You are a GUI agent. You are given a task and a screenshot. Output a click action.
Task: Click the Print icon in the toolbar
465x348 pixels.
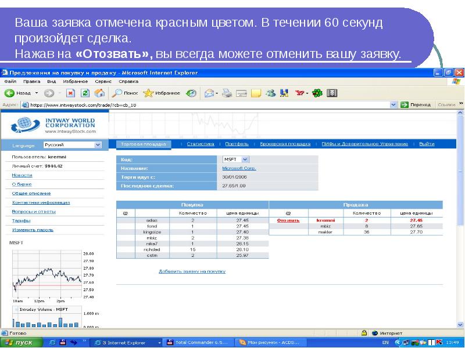point(227,93)
